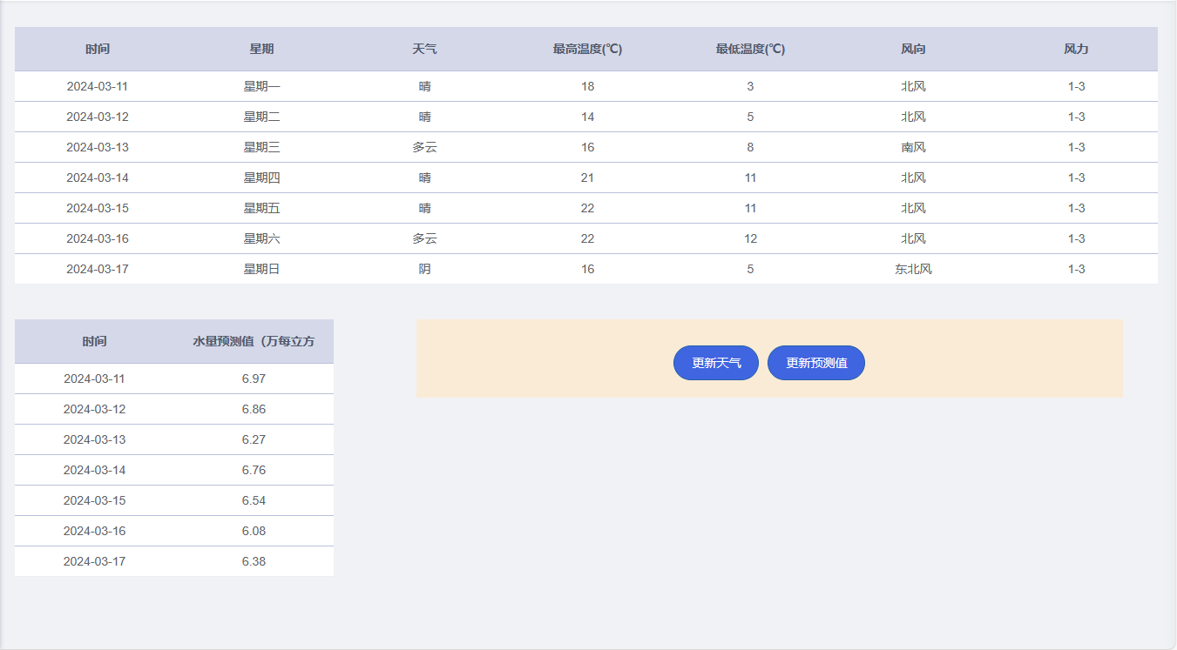This screenshot has width=1177, height=650.
Task: Click the 水量预测值 column header
Action: [x=254, y=341]
